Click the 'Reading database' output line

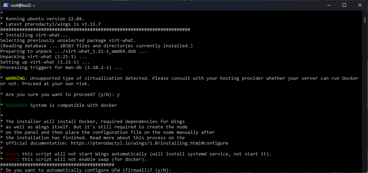click(x=97, y=46)
